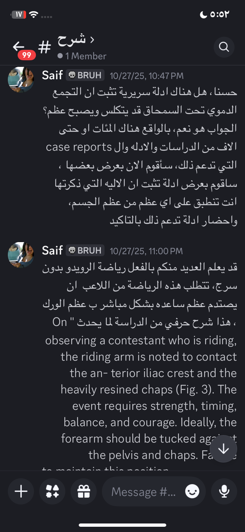This screenshot has width=245, height=532.
Task: Tap the channel hashtag icon
Action: coord(44,47)
